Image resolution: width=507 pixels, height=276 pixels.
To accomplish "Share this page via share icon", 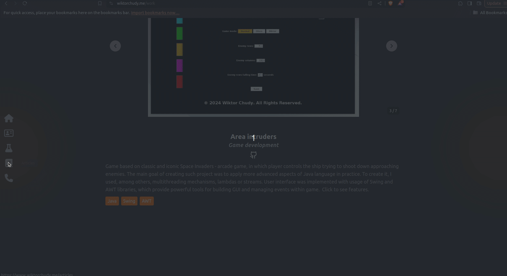I will tap(379, 3).
